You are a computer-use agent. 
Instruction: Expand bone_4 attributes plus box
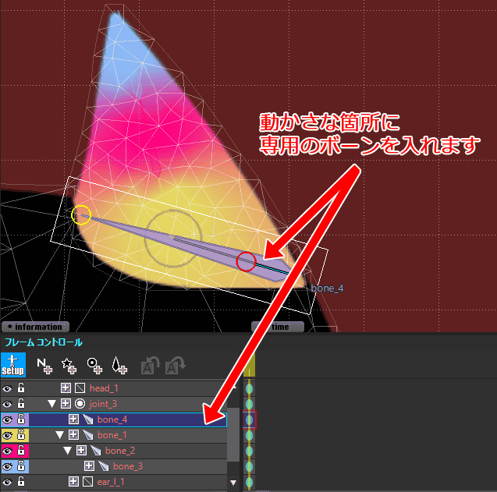(73, 419)
